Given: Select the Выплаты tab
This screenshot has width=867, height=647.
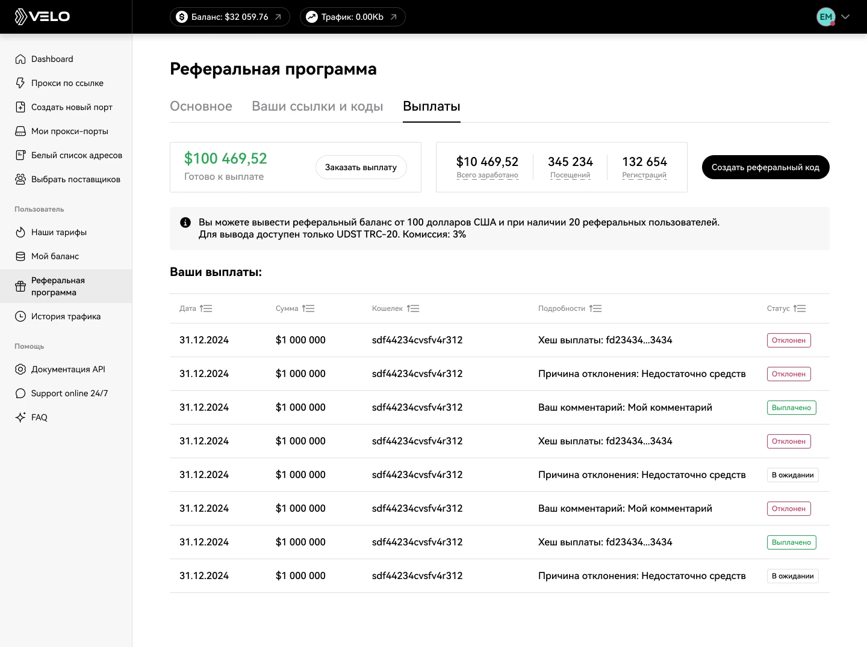Looking at the screenshot, I should (x=432, y=106).
